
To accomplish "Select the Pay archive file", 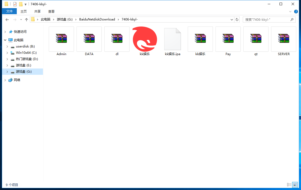I will click(x=228, y=39).
